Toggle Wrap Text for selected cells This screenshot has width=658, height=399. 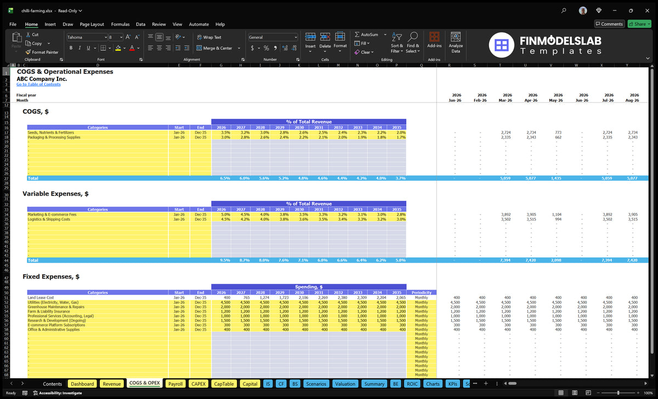pyautogui.click(x=209, y=37)
